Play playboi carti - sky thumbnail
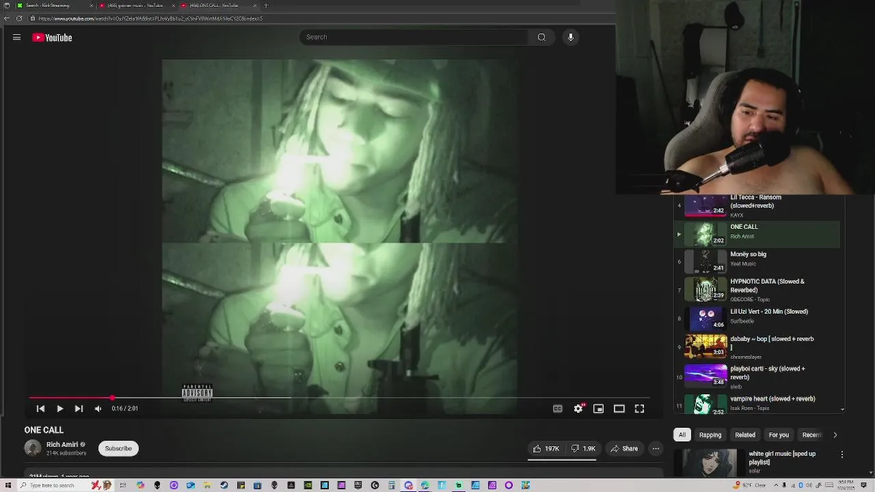875x492 pixels. coord(705,375)
